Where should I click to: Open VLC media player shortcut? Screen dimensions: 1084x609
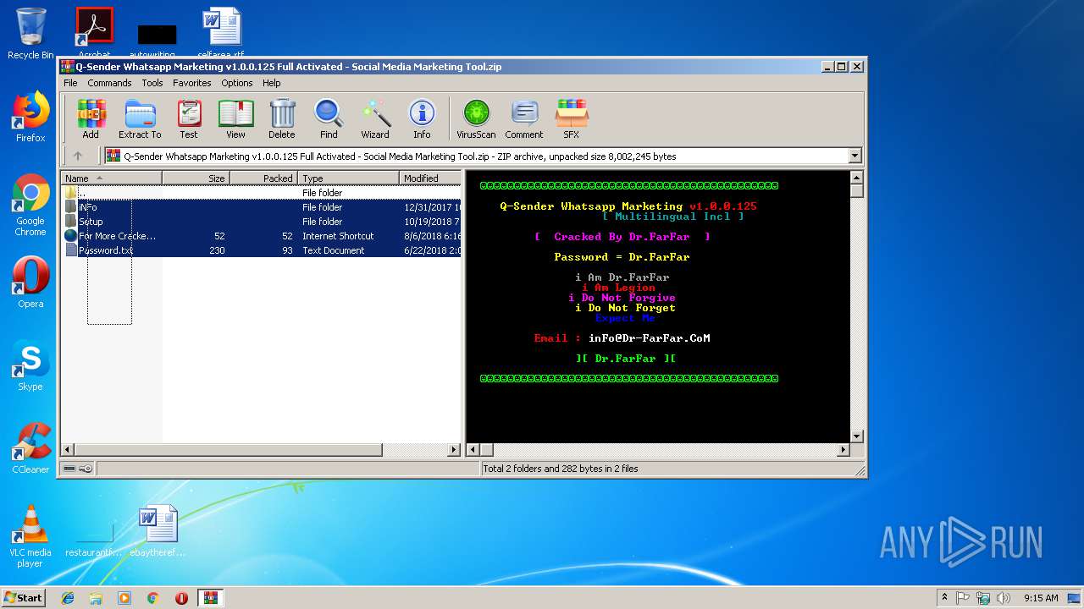[x=30, y=536]
